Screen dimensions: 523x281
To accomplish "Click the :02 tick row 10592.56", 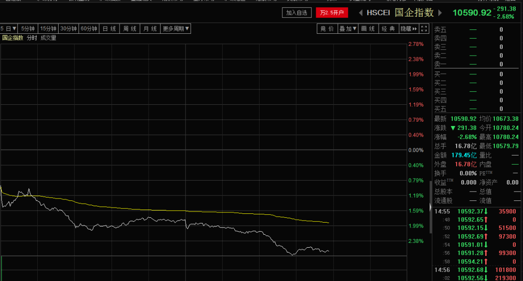I will click(x=476, y=278).
